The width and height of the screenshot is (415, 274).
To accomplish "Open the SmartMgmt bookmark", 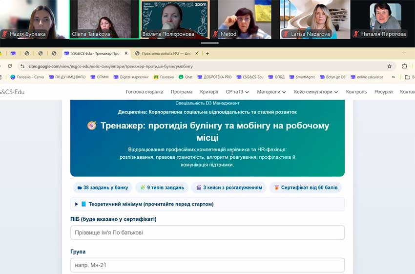I will [302, 77].
